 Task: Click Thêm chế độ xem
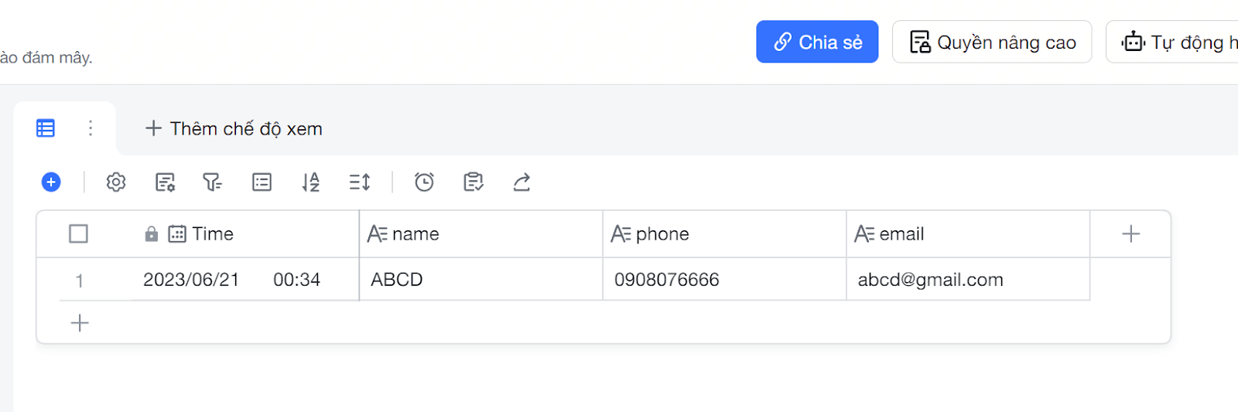coord(234,128)
